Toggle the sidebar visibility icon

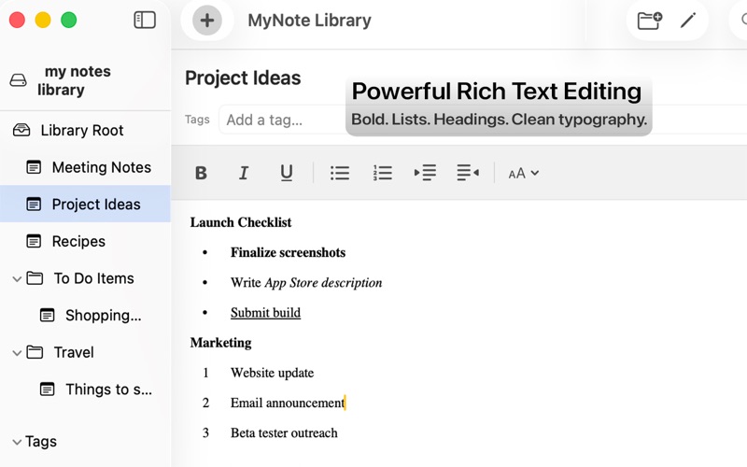pos(145,20)
